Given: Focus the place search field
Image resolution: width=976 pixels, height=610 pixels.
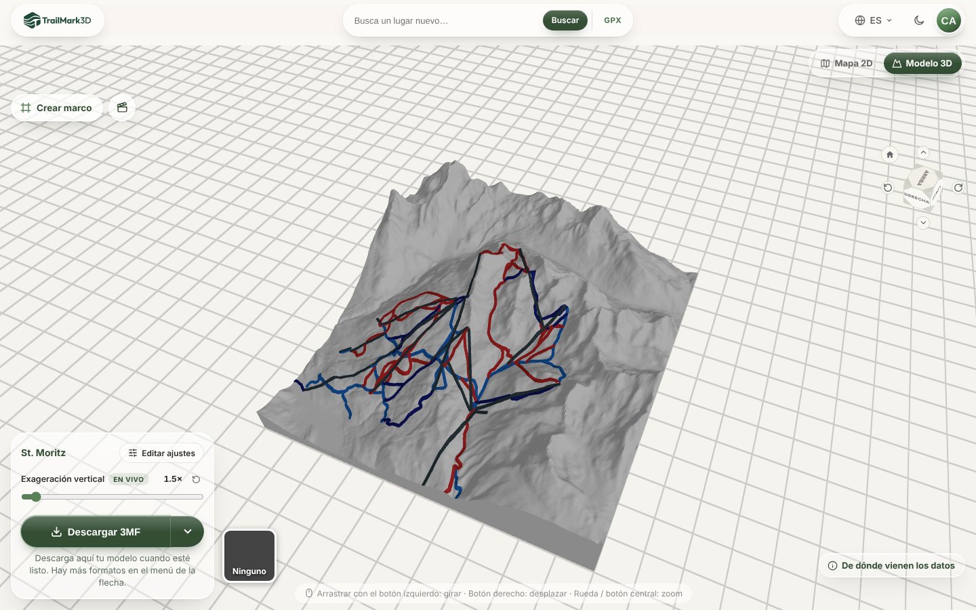Looking at the screenshot, I should click(444, 20).
